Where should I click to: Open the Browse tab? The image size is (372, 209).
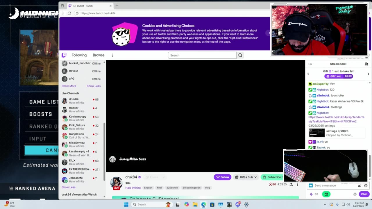pyautogui.click(x=99, y=55)
